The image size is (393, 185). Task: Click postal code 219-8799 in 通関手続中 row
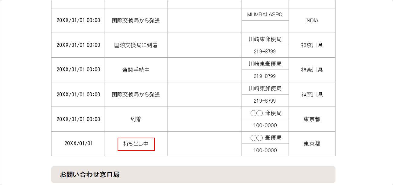[265, 76]
